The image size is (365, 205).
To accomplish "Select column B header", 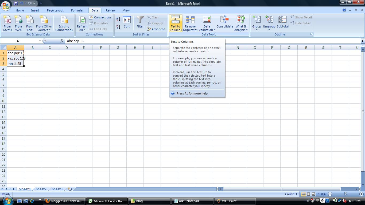I will (32, 48).
